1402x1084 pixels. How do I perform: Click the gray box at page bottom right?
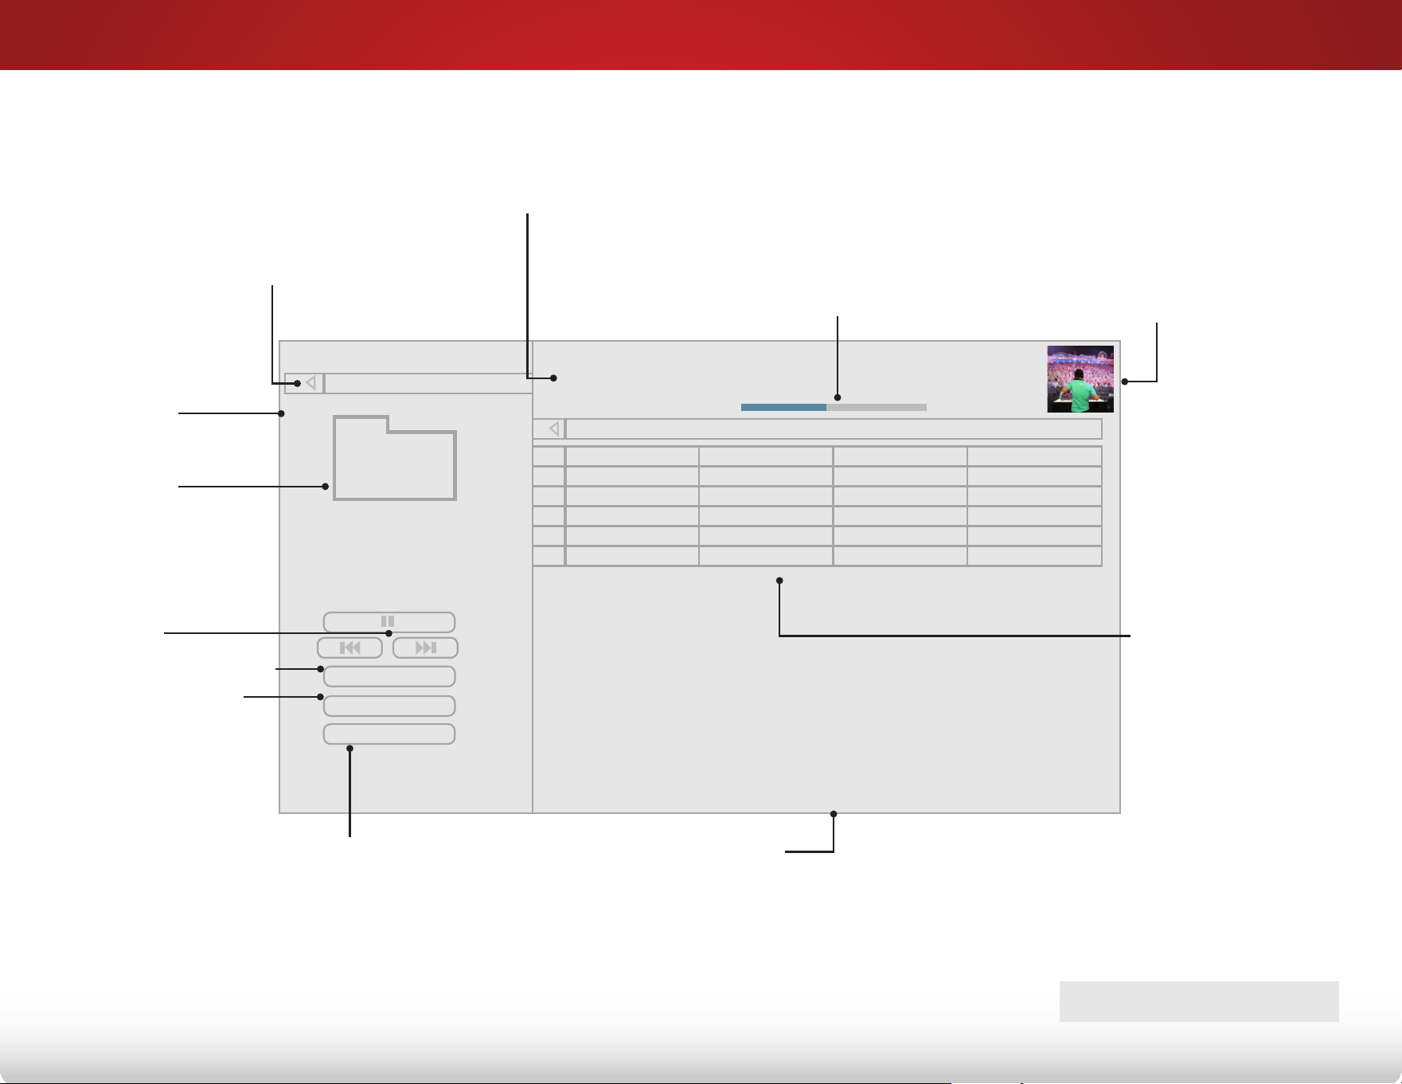pos(1199,1001)
